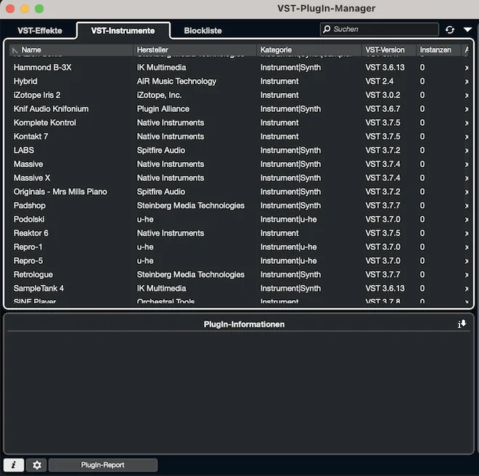Select the LABS plug-in row
The width and height of the screenshot is (479, 476).
tap(239, 150)
